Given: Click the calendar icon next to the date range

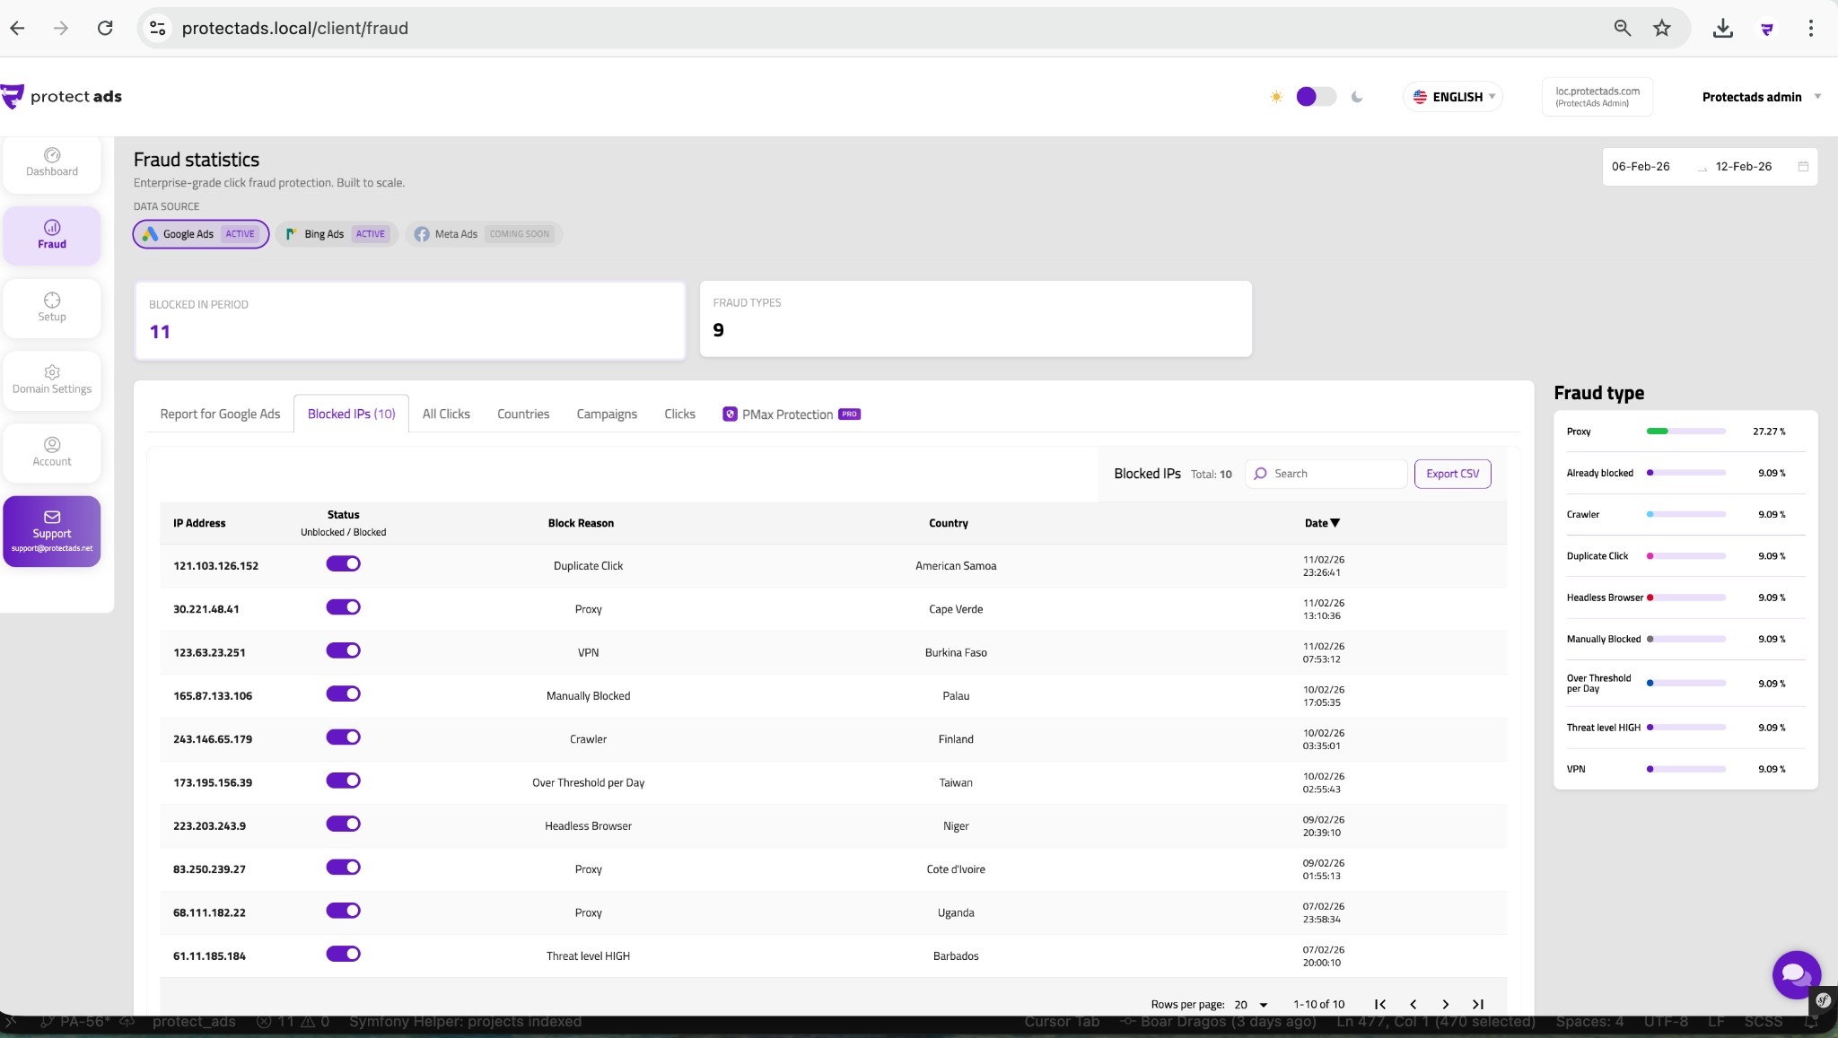Looking at the screenshot, I should pyautogui.click(x=1802, y=166).
